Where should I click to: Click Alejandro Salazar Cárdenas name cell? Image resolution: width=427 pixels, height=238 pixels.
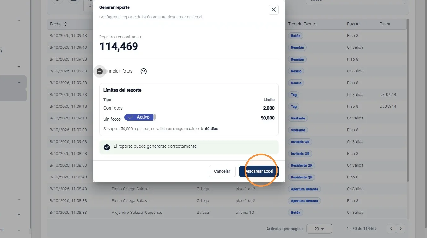(137, 213)
